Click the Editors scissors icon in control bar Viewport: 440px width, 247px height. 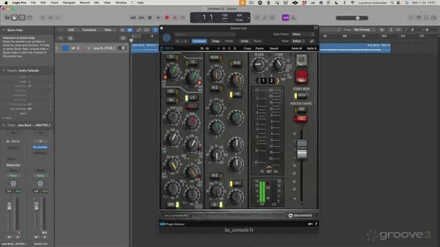pos(58,18)
